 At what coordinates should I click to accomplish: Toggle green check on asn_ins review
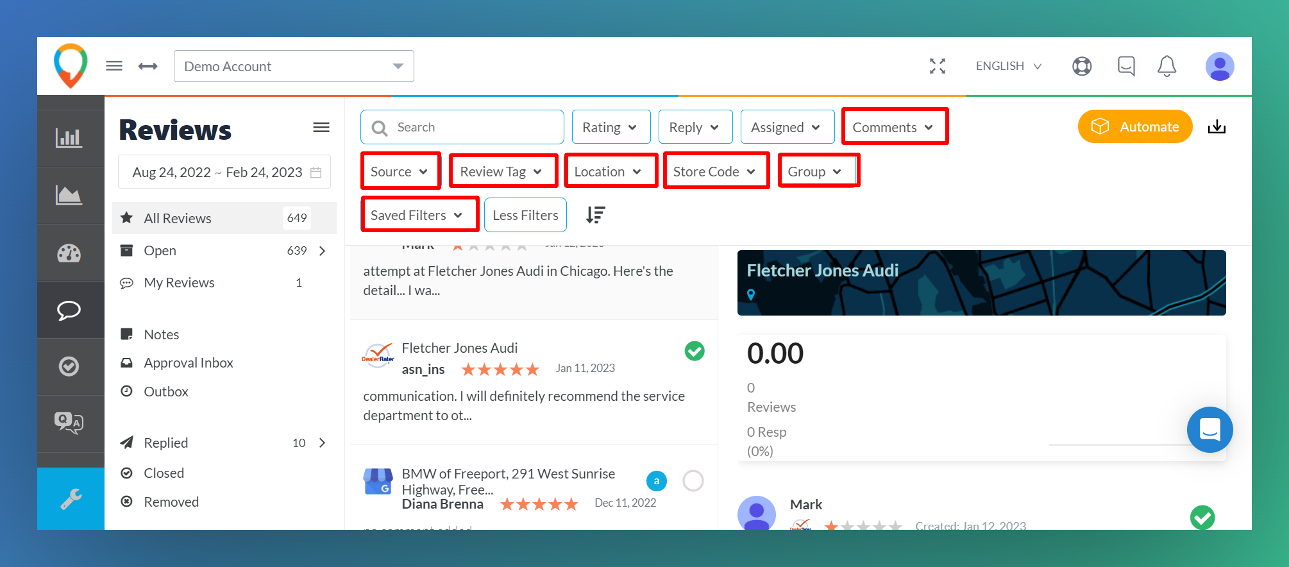pyautogui.click(x=695, y=351)
